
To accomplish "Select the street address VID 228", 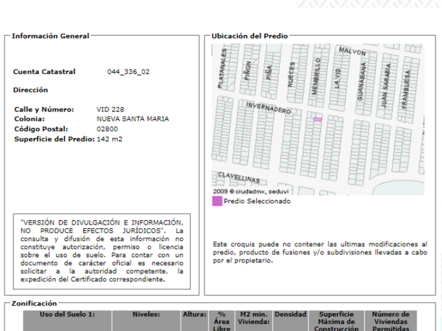I will (110, 109).
